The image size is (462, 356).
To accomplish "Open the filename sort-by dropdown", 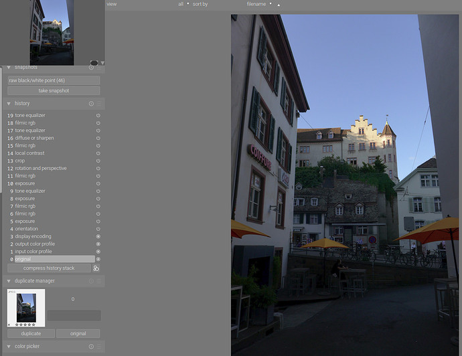I will coord(258,4).
